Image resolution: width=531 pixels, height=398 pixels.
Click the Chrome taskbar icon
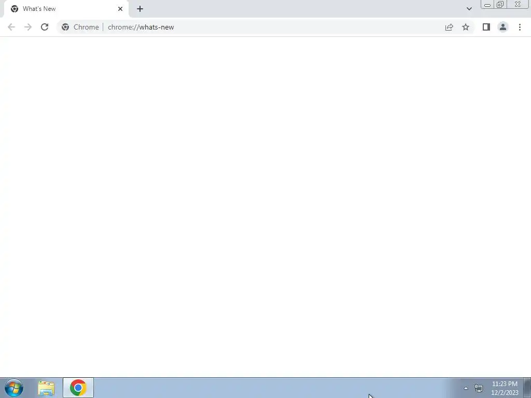pyautogui.click(x=78, y=388)
